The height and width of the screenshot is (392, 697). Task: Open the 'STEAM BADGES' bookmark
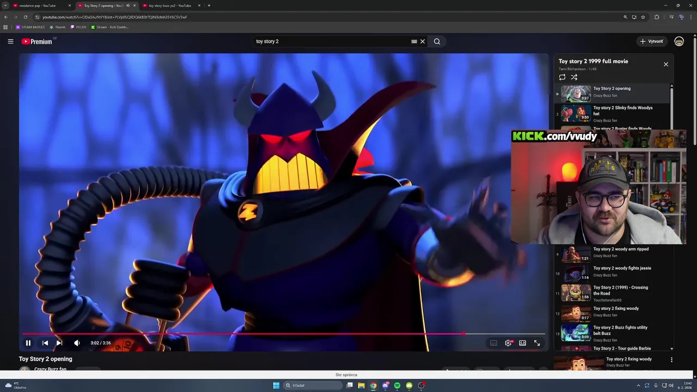coord(30,27)
